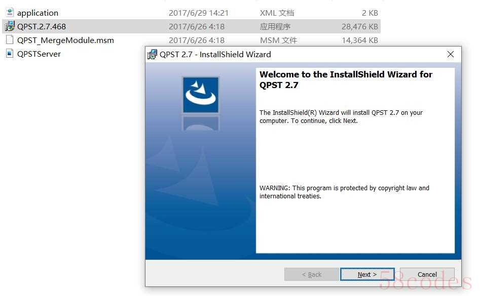
Task: Click the MSM 文件 type entry
Action: [278, 40]
